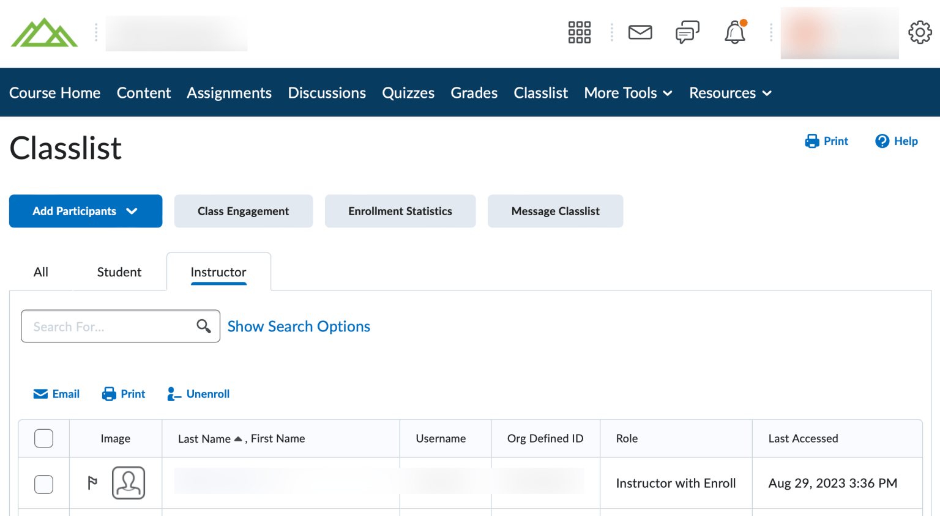Open Classlist in the navbar
The width and height of the screenshot is (940, 516).
click(541, 93)
